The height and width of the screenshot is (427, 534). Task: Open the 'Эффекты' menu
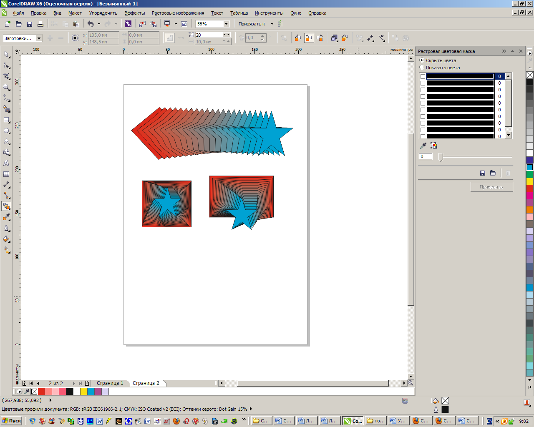[x=135, y=13]
